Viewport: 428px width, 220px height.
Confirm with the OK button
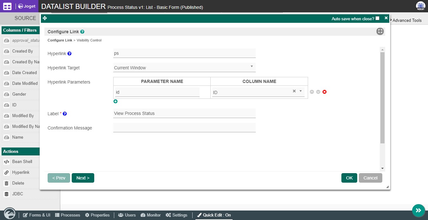coord(349,178)
